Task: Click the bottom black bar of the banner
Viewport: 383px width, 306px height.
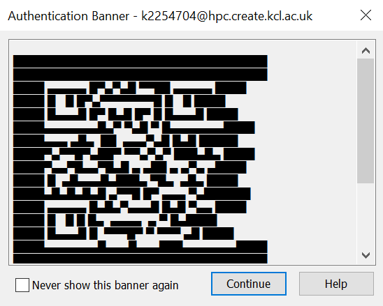Action: point(140,259)
